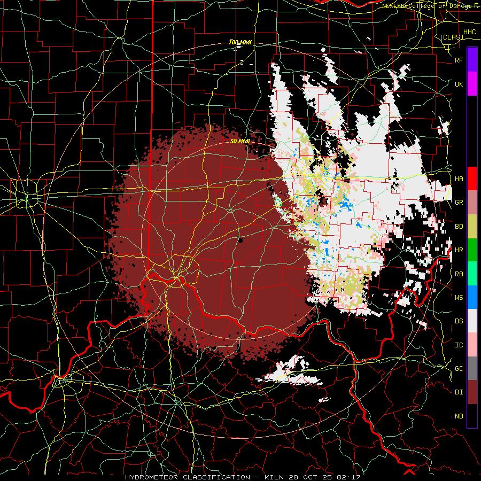Click the olive BD color swatch
This screenshot has height=481, width=481.
pyautogui.click(x=472, y=227)
